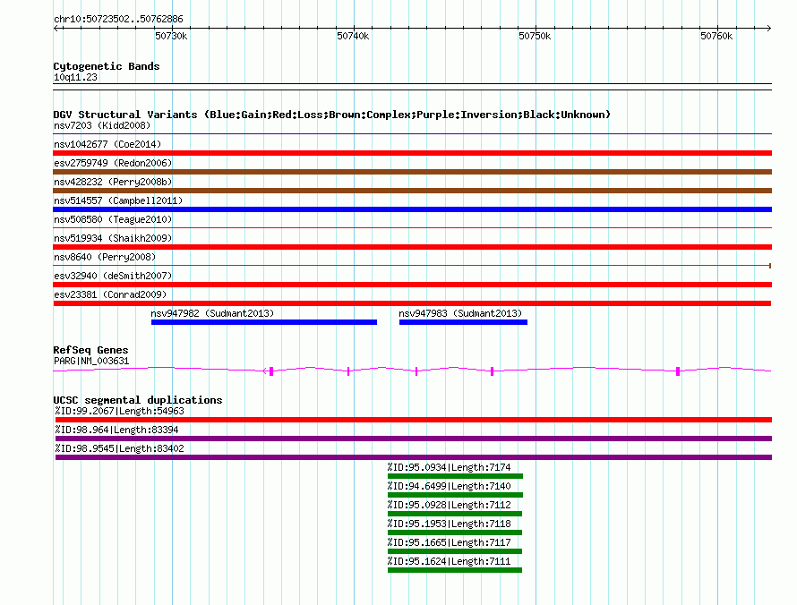Select the %ID:99.2067|Length:54963 duplication label

[120, 411]
